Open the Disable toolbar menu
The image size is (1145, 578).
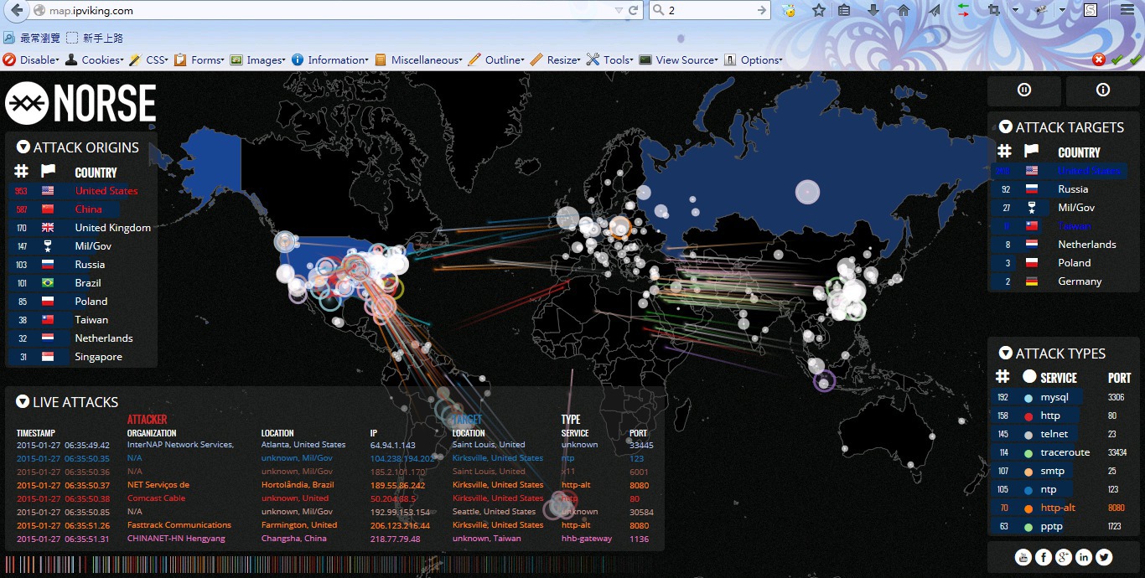pos(31,60)
